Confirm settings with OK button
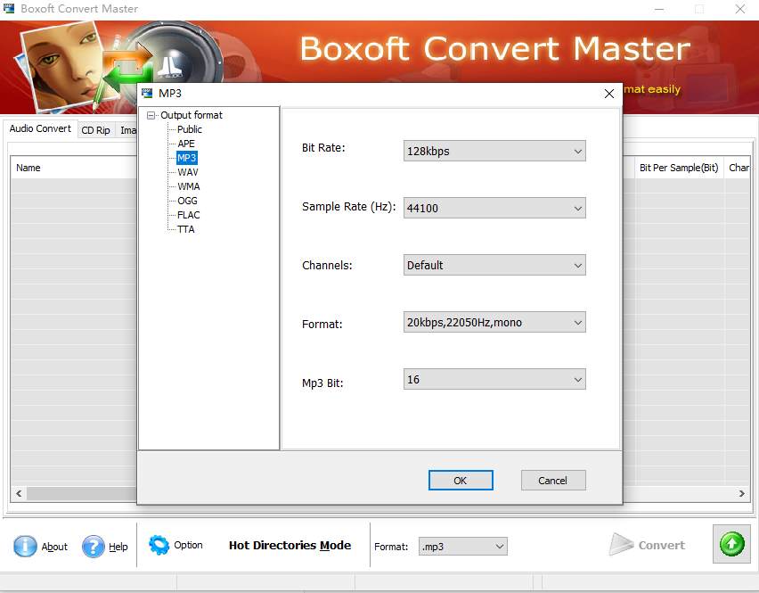 pyautogui.click(x=461, y=480)
